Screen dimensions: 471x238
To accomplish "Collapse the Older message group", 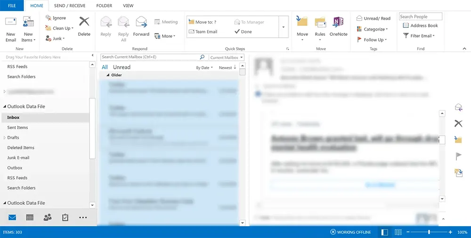I will click(108, 75).
